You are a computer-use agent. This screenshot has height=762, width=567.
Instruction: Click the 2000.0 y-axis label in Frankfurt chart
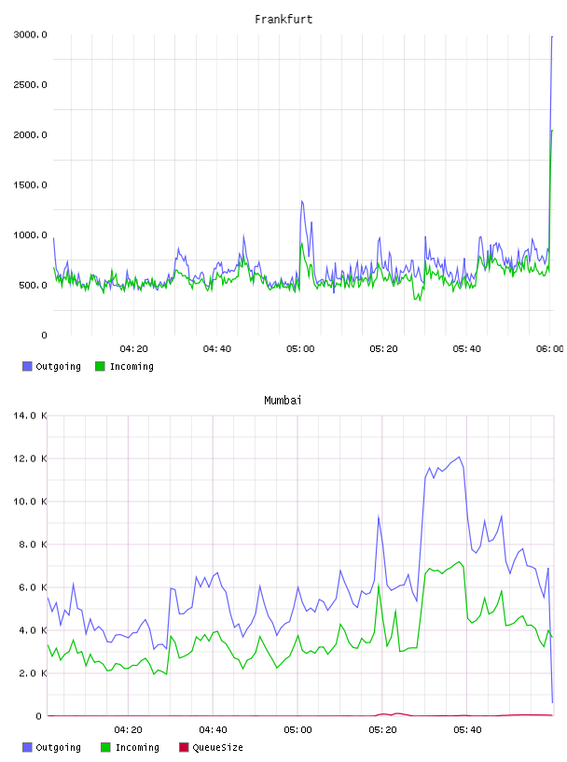point(30,134)
